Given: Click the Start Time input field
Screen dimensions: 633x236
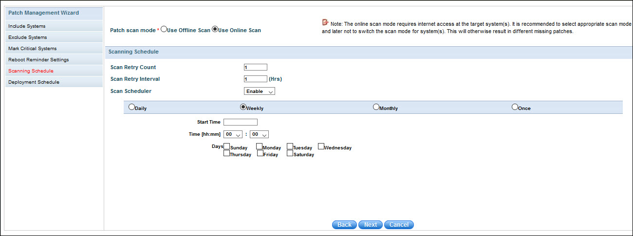Looking at the screenshot, I should pyautogui.click(x=240, y=122).
